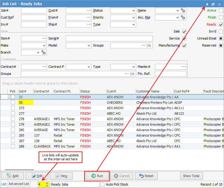Toggle the Inv'd checkbox
The image size is (224, 188).
pos(221,31)
